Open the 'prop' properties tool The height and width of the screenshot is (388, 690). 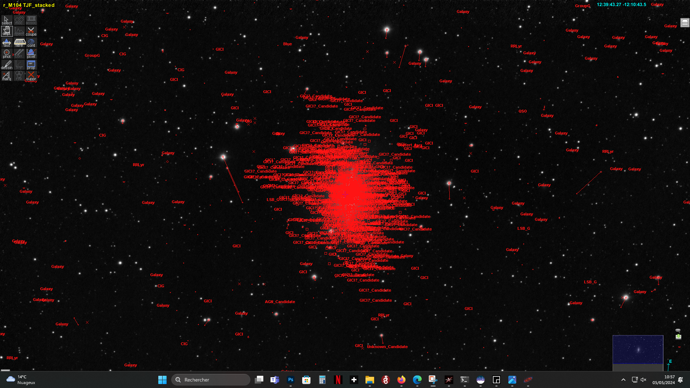click(31, 65)
